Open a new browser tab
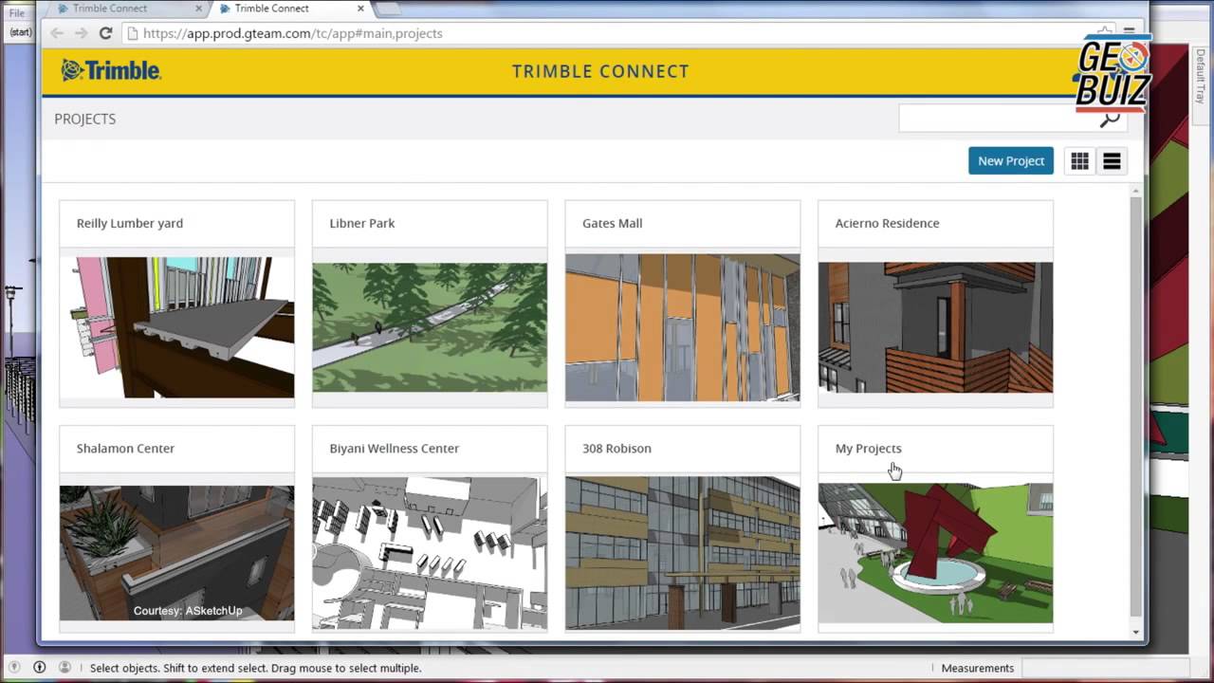 [x=391, y=9]
